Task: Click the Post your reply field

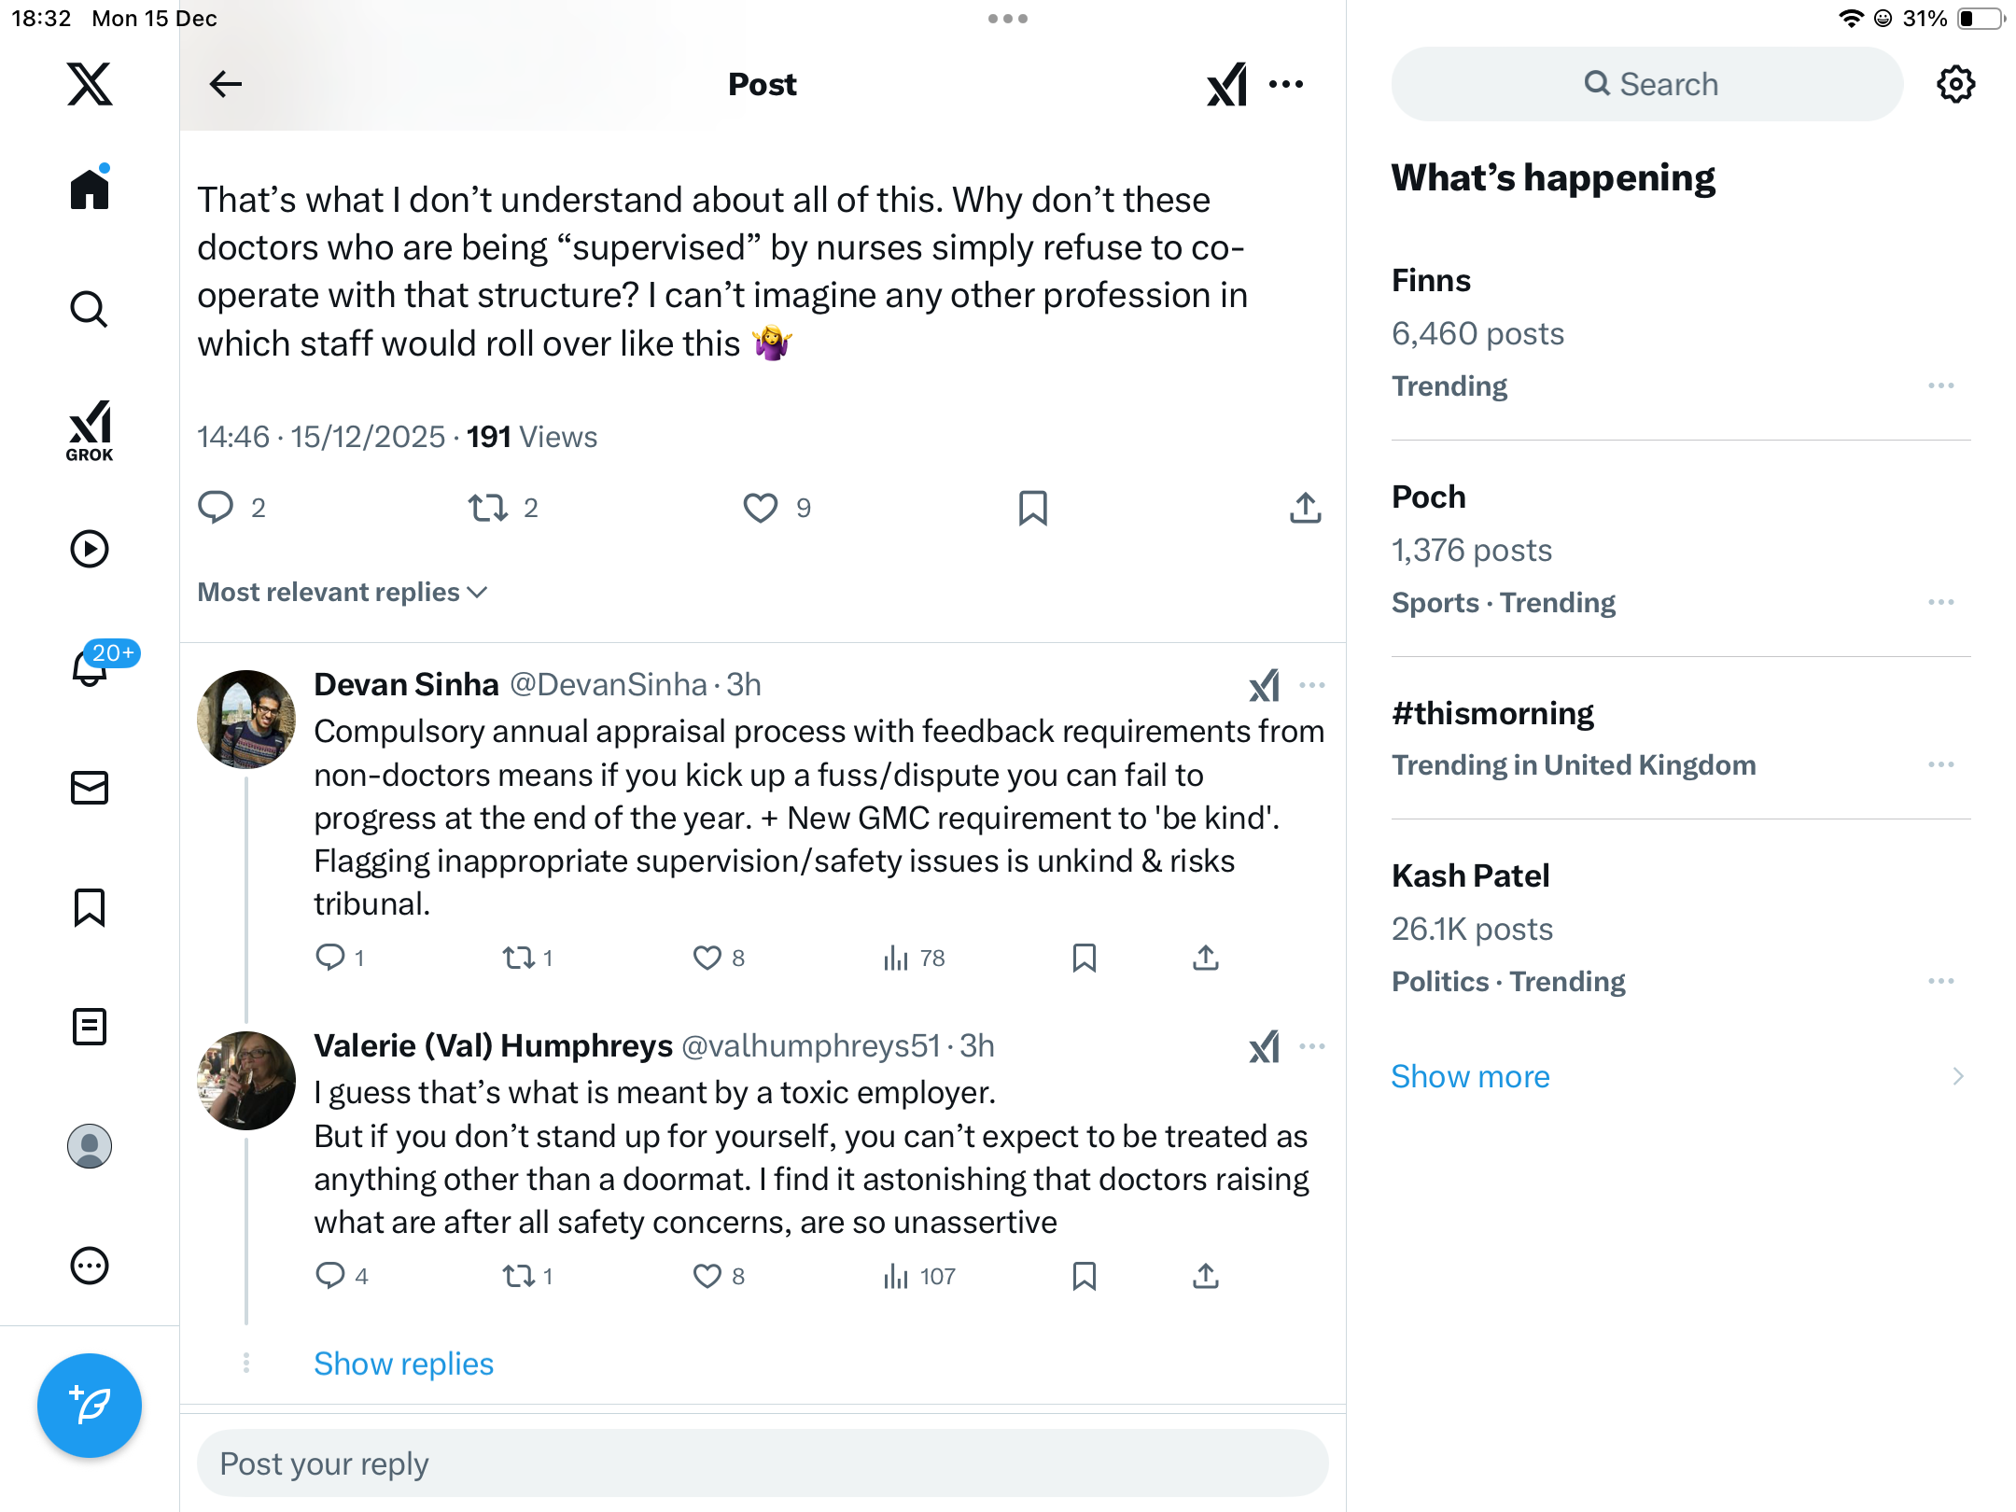Action: coord(763,1463)
